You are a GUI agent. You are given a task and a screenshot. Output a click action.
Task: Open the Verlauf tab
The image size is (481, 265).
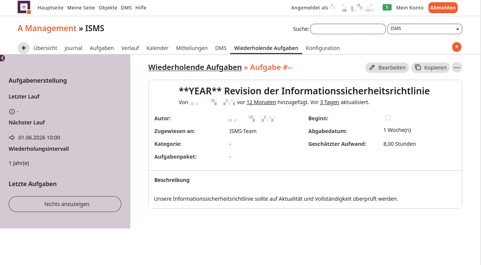pyautogui.click(x=130, y=48)
